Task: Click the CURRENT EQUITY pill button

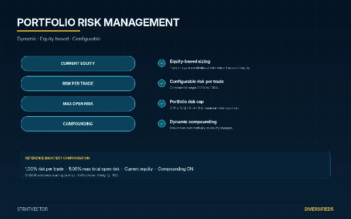Action: click(78, 64)
